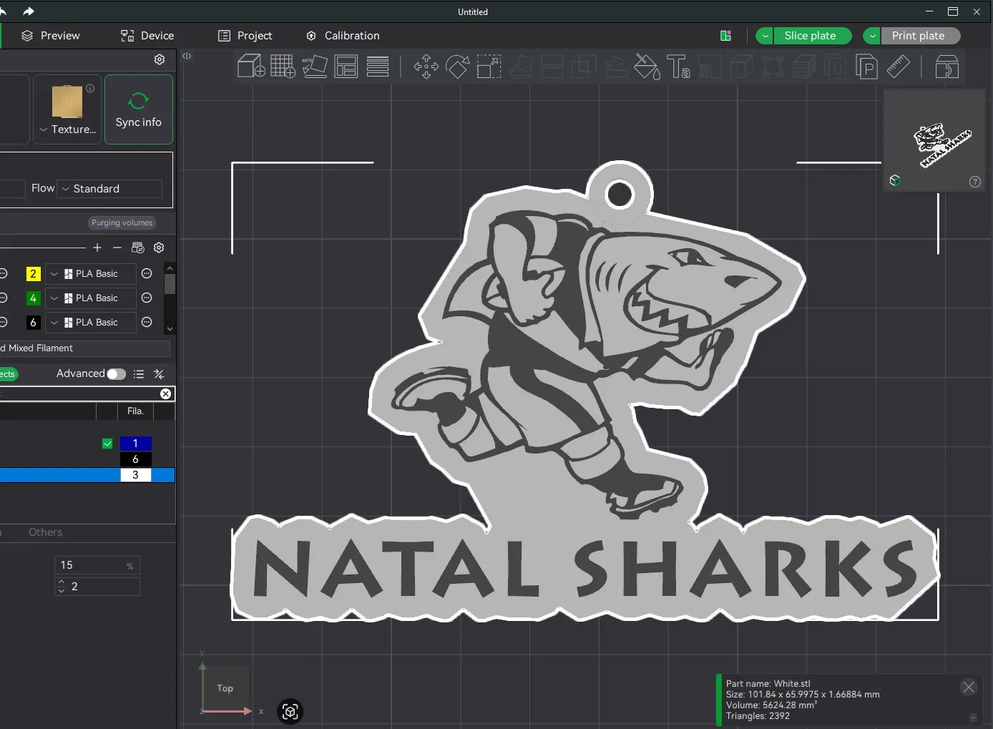Click the plate thumbnail in top right
The image size is (993, 729).
(934, 140)
